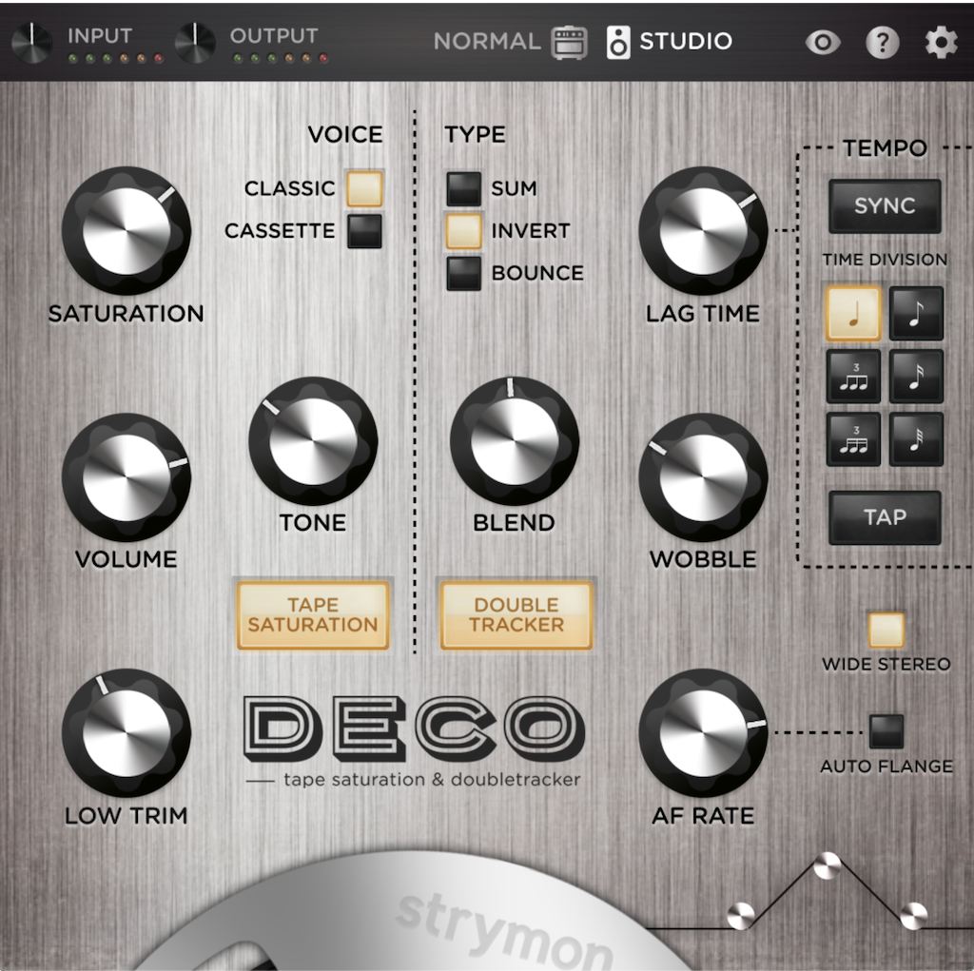Open settings gear icon

[941, 42]
